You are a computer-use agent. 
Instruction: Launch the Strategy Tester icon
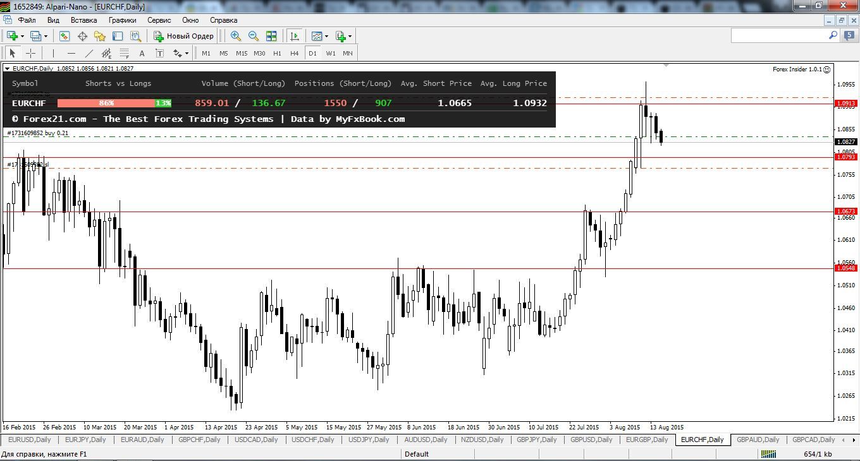[x=135, y=36]
